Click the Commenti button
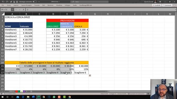Viewport: 177px width, 99px height. pos(167,5)
